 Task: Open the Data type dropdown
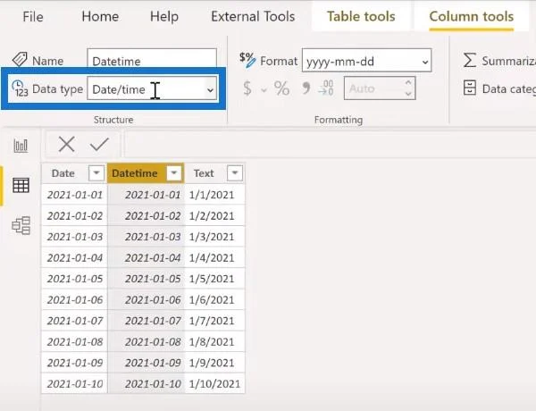pos(152,89)
